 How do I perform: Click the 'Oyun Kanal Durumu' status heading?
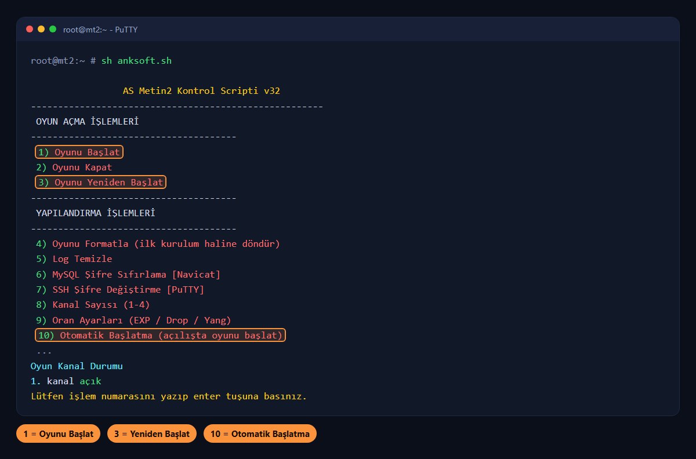click(x=77, y=366)
